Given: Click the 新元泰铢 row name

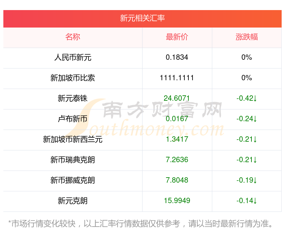Looking at the screenshot, I should 73,98.
